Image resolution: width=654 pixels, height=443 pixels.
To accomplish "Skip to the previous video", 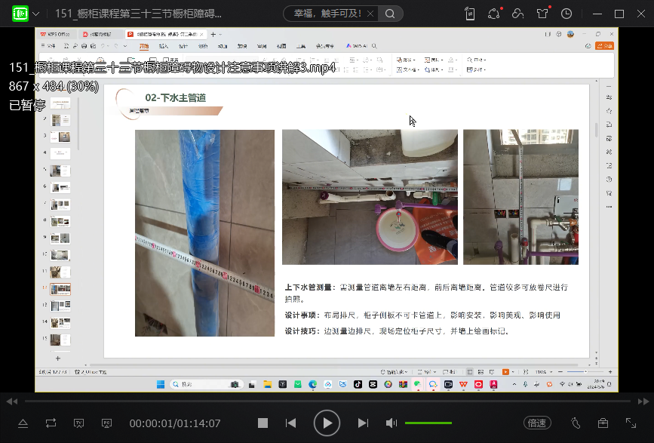I will point(290,423).
